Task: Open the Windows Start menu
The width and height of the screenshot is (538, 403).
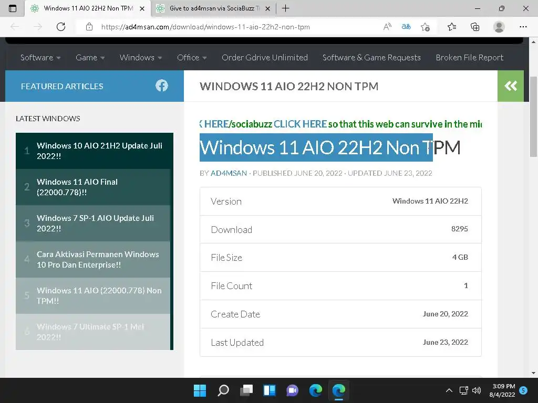Action: 200,390
